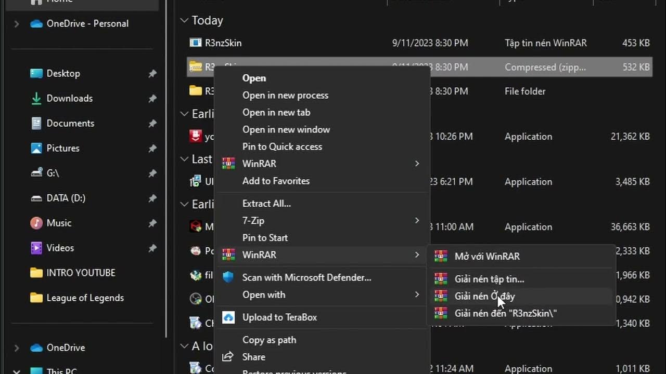The height and width of the screenshot is (374, 666).
Task: Click the Share icon in context menu
Action: pos(228,357)
